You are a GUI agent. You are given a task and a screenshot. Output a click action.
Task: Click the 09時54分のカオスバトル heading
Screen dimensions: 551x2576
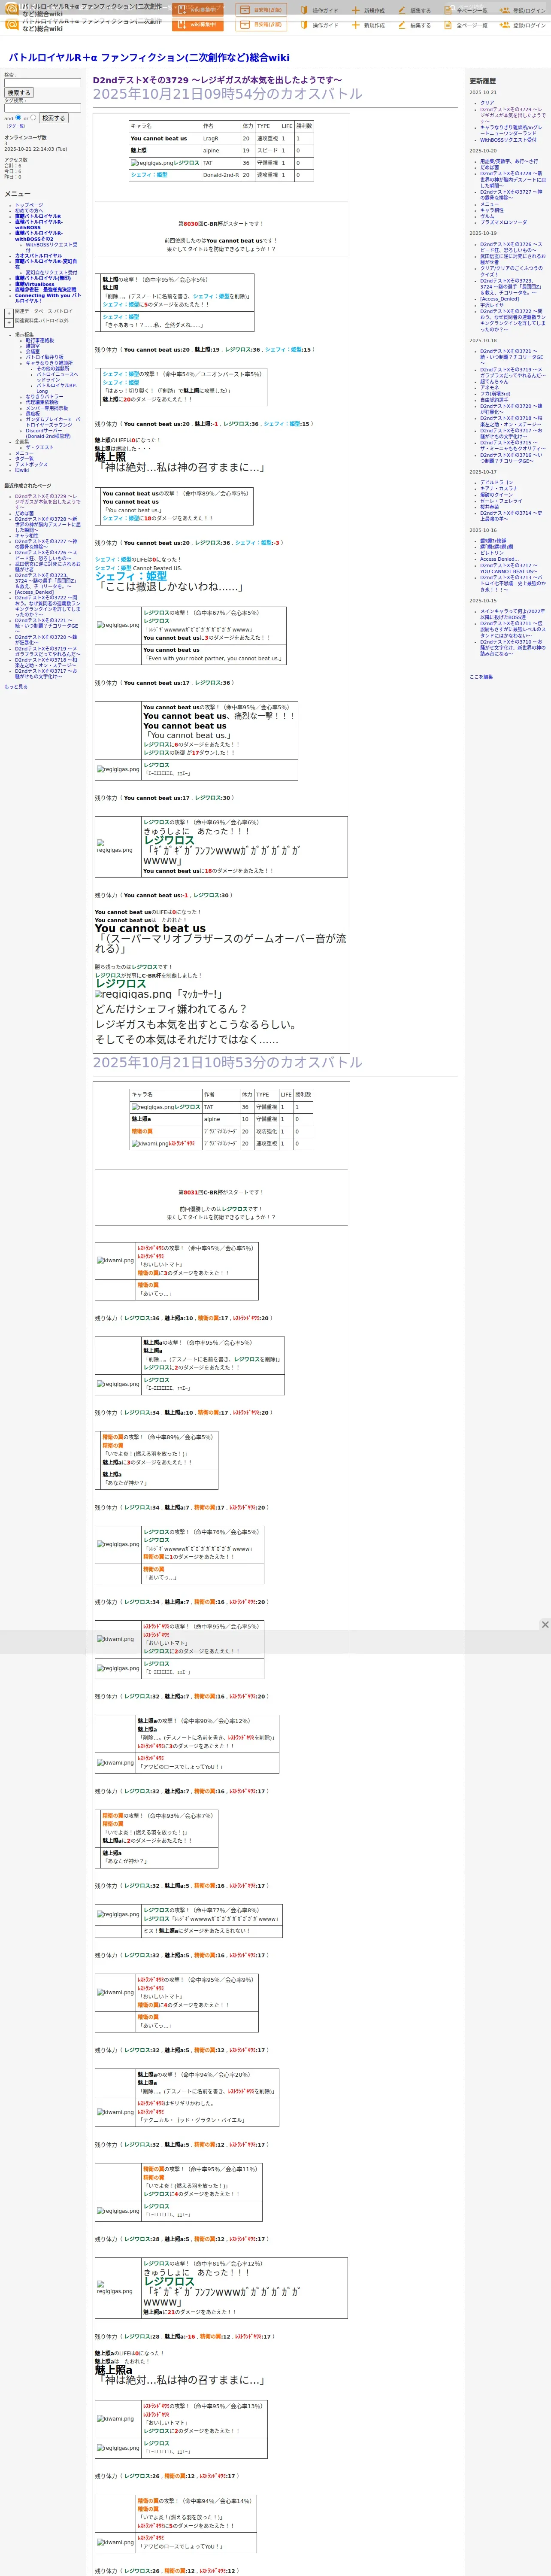click(x=227, y=94)
